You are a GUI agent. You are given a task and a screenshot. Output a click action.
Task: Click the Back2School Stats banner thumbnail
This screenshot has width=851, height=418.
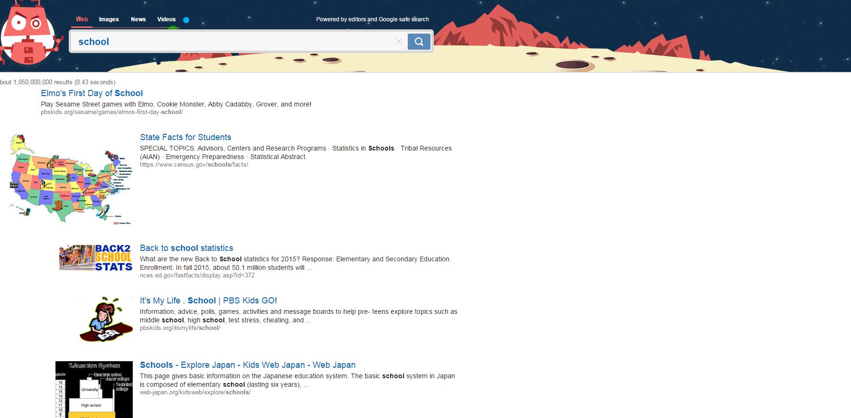pos(95,258)
